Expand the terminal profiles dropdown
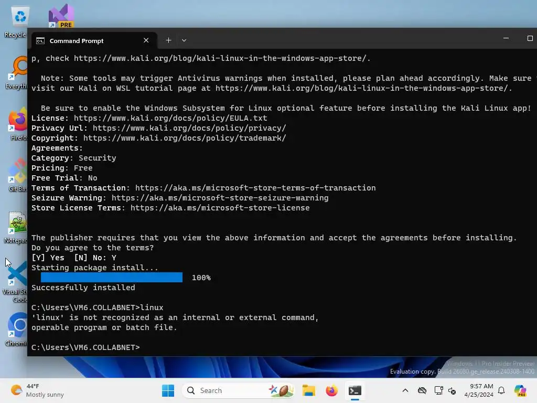Screen dimensions: 537x403 pyautogui.click(x=184, y=40)
